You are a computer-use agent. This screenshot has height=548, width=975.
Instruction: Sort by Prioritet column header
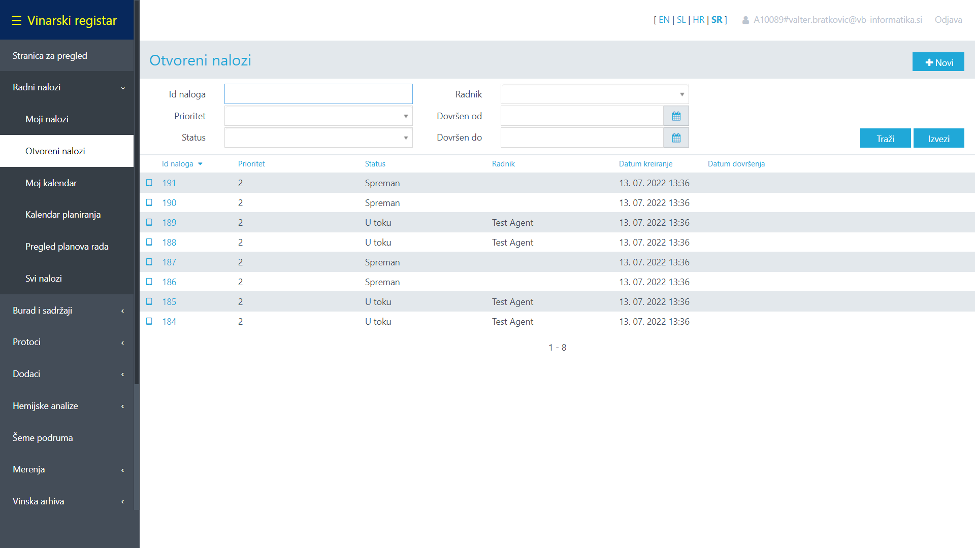(251, 164)
